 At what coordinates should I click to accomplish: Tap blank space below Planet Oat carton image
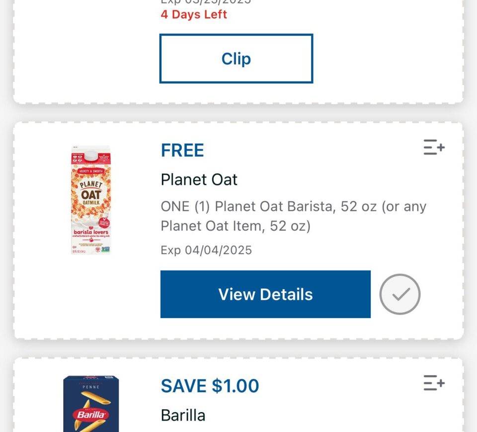tap(91, 298)
